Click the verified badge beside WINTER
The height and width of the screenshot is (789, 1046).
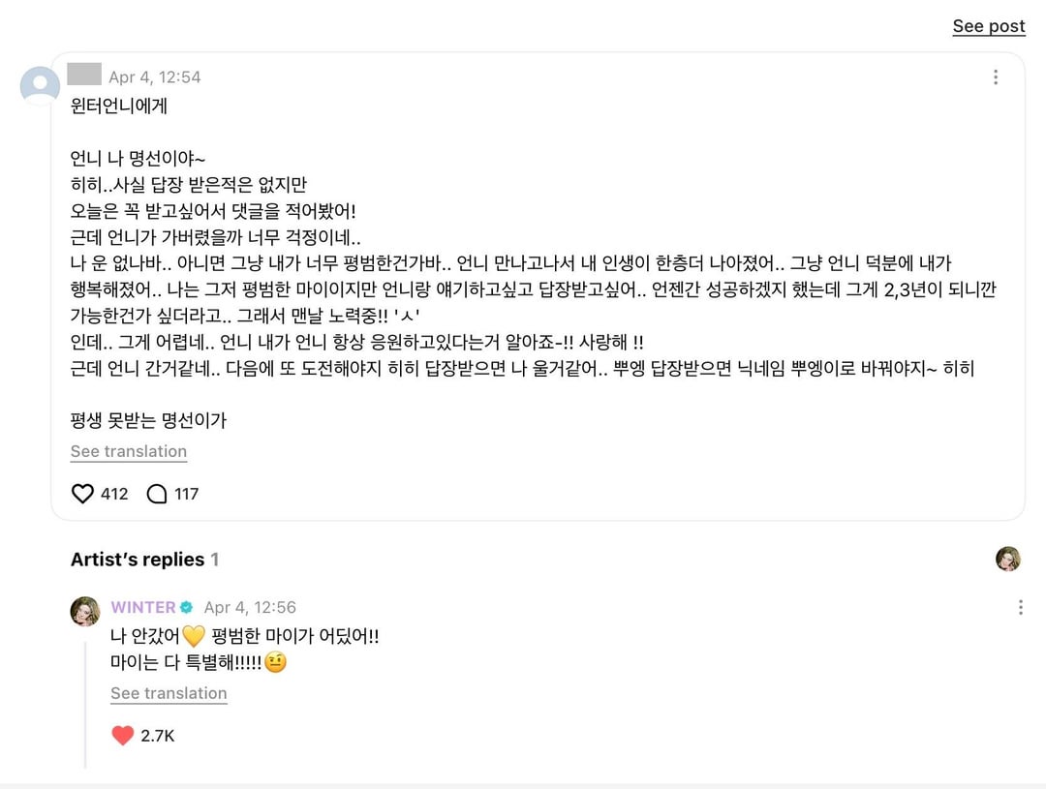point(187,608)
